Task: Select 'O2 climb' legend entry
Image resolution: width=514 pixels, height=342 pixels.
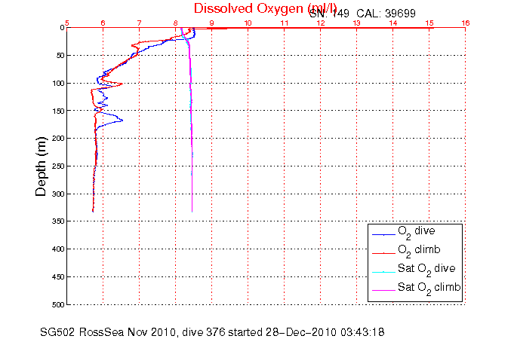Action: click(419, 250)
